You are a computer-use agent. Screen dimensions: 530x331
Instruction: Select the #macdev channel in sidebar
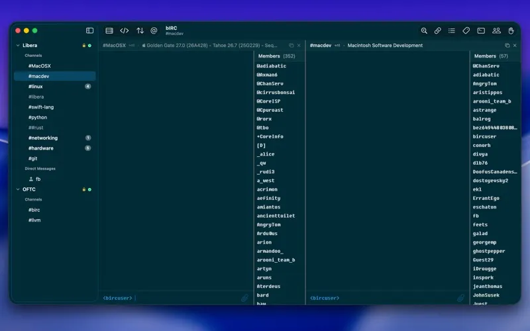(55, 76)
